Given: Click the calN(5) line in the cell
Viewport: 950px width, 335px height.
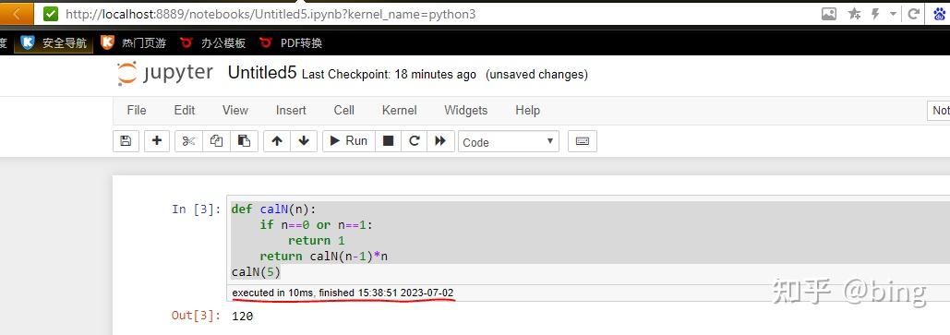Looking at the screenshot, I should 256,272.
